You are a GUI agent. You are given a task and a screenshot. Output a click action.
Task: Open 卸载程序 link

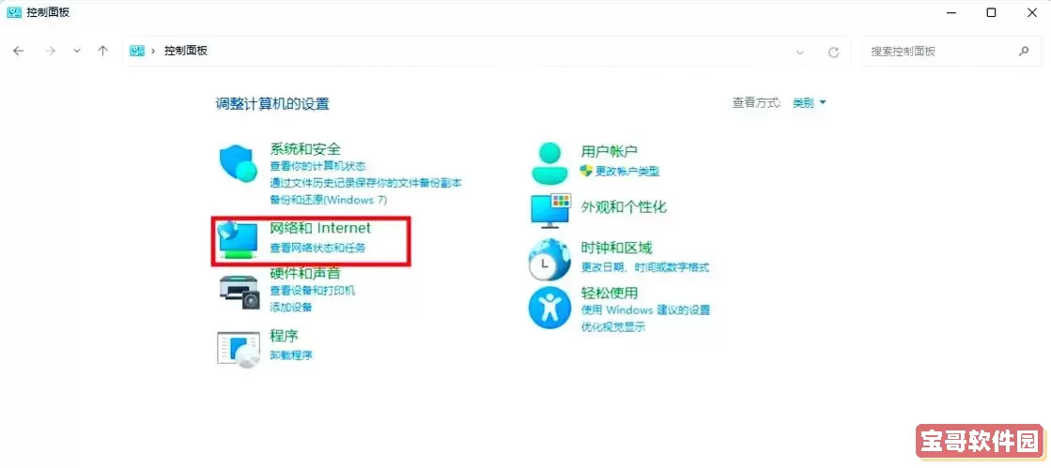pyautogui.click(x=291, y=355)
